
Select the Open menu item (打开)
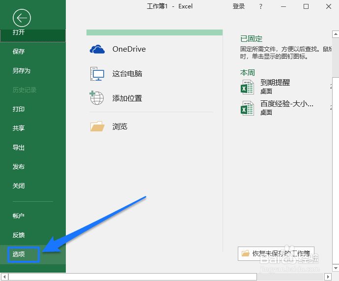point(33,36)
